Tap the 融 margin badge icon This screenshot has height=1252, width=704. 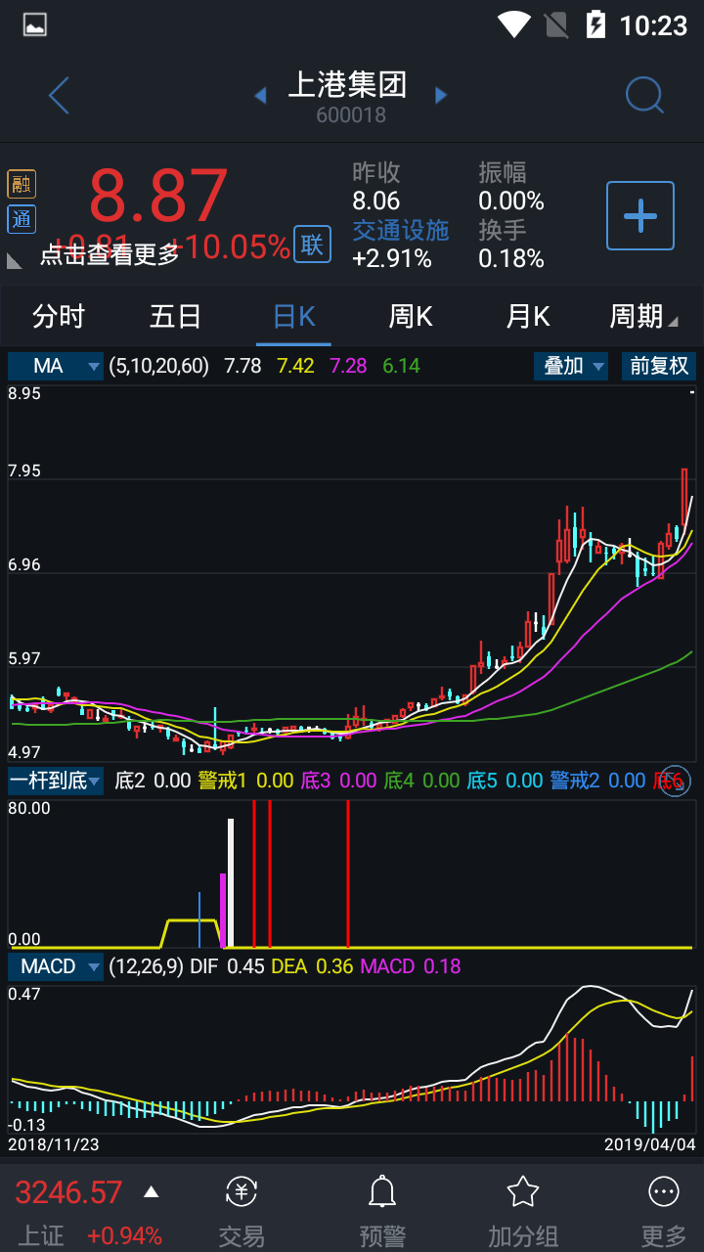(x=22, y=185)
